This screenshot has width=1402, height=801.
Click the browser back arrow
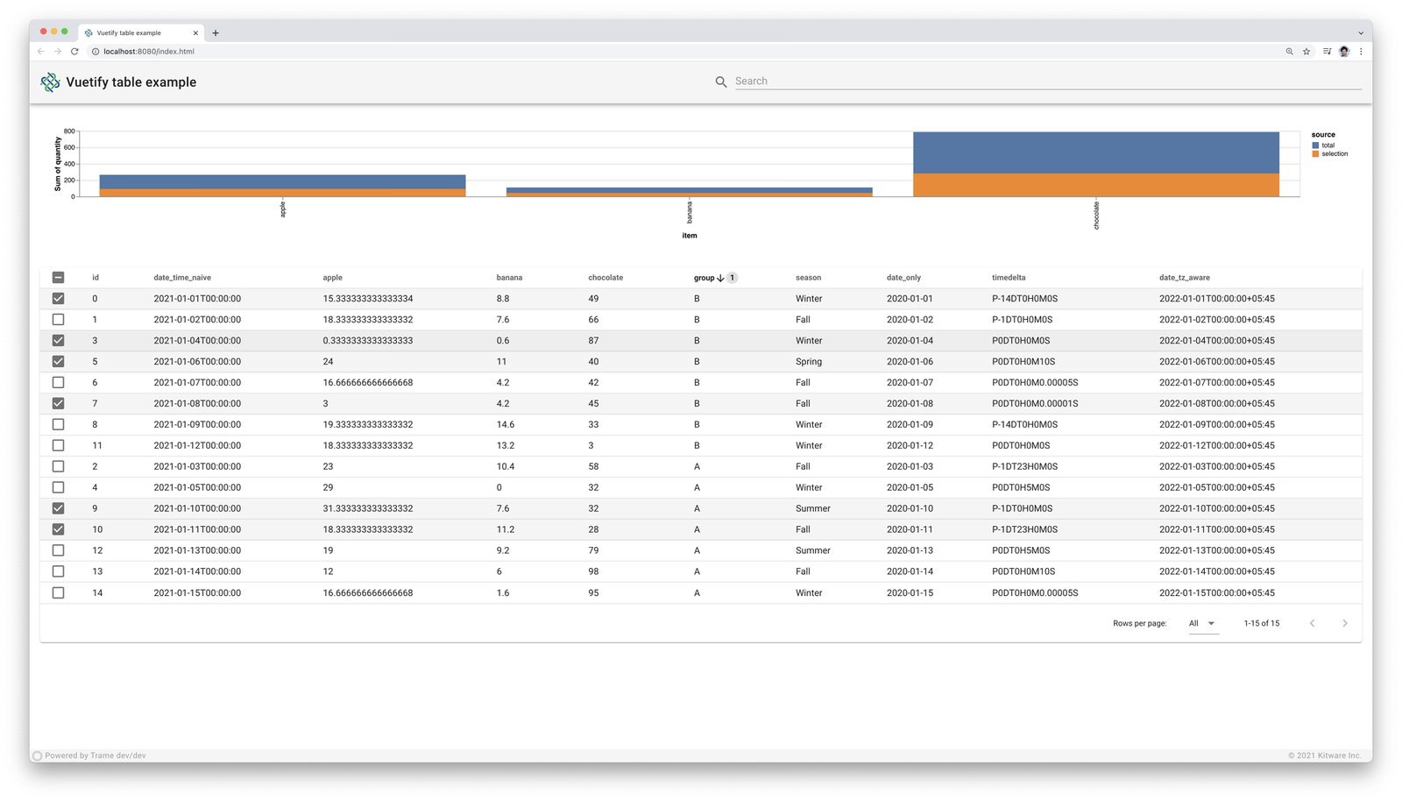(41, 52)
